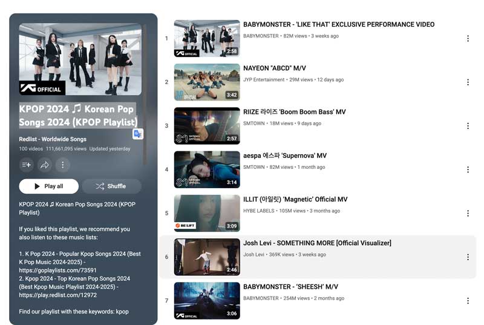Open three-dot menu for ILLIT Magnetic video
484x325 pixels.
point(468,213)
